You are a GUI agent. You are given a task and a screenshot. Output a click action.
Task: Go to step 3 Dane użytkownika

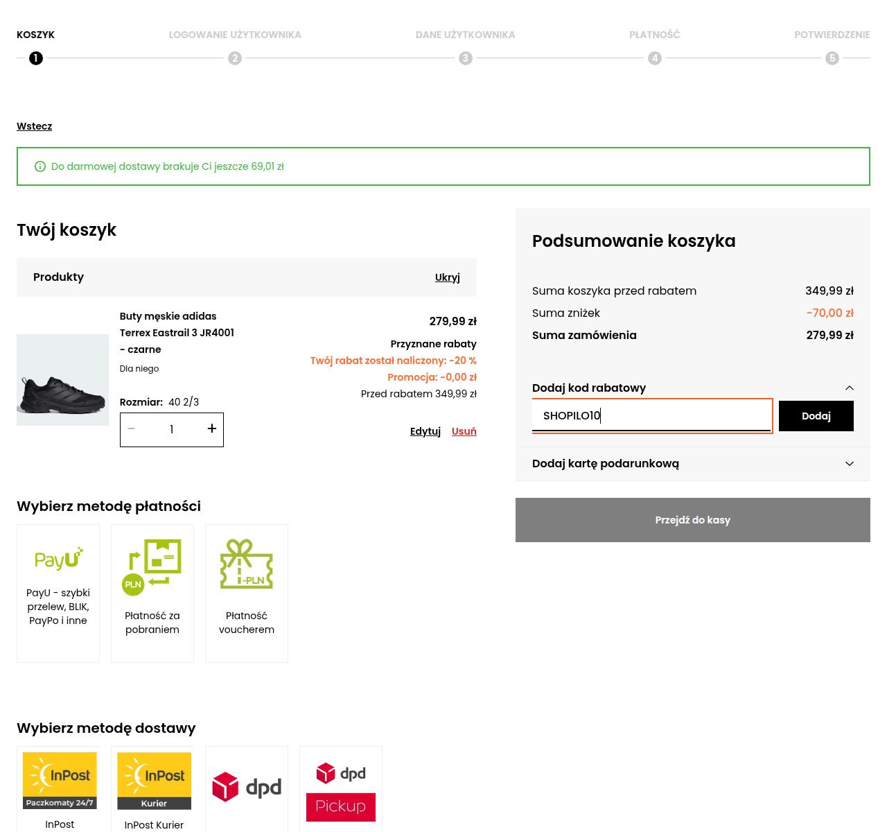466,58
